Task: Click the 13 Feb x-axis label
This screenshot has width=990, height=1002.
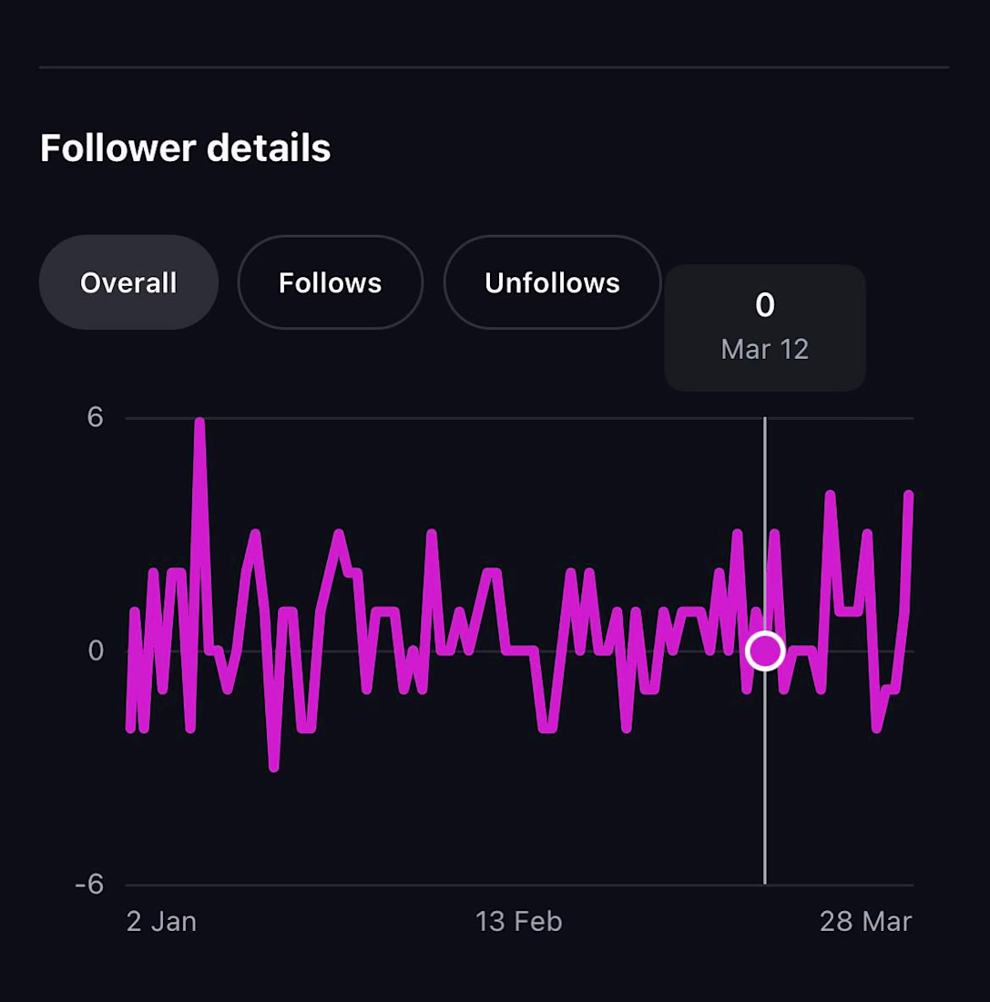Action: pos(518,921)
